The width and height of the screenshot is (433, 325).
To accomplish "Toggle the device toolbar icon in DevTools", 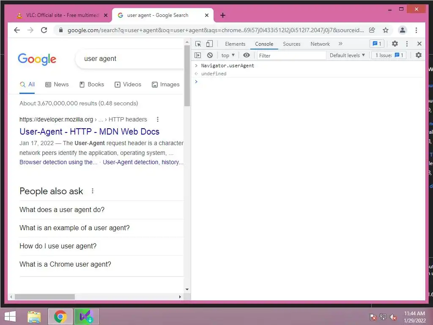I will (210, 44).
